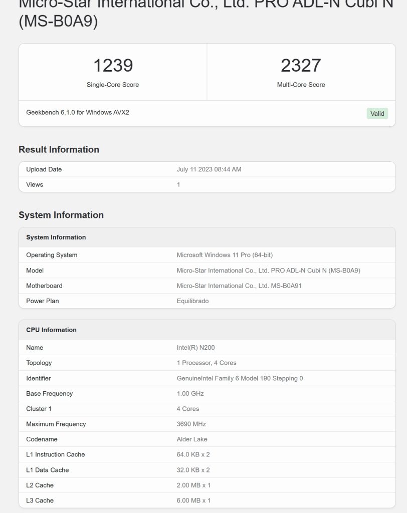This screenshot has height=513, width=407.
Task: Click the Identifier row label
Action: click(x=38, y=378)
